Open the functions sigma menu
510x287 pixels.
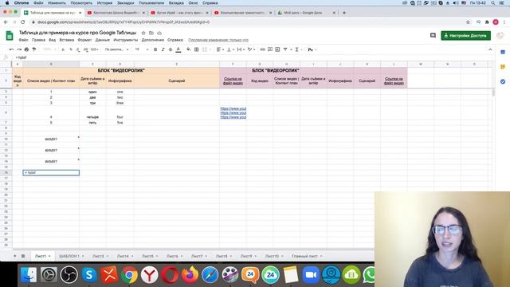coord(296,49)
